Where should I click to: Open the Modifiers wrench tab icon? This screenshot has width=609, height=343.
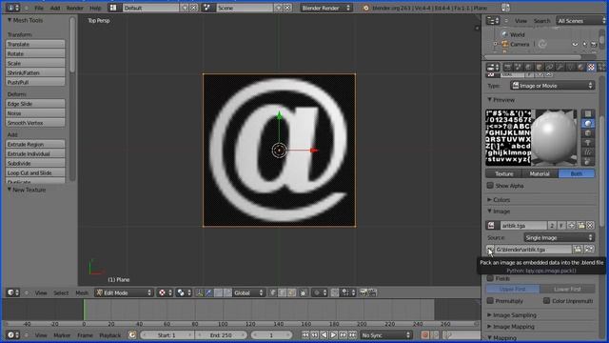tap(560, 68)
